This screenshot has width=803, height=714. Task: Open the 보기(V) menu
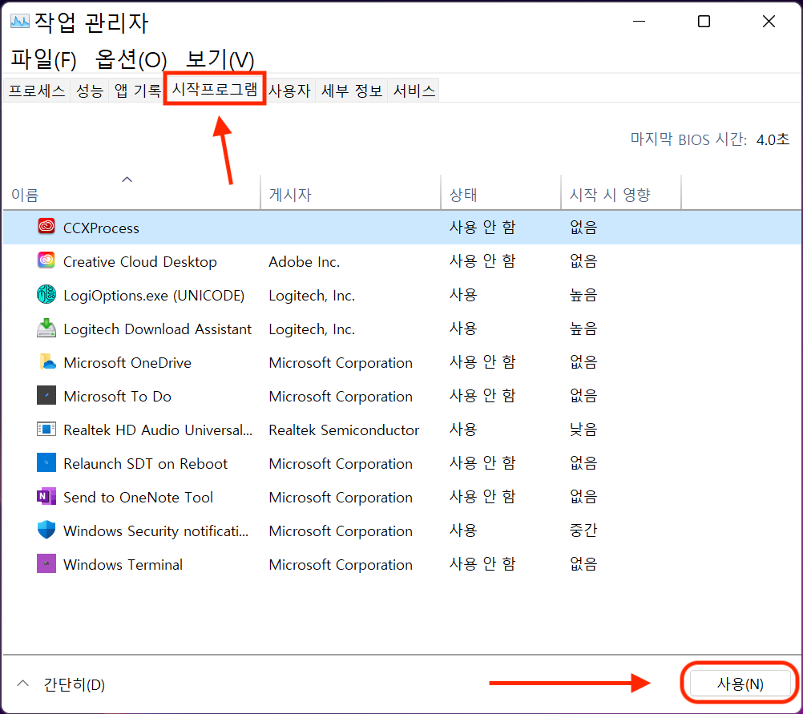click(x=220, y=59)
